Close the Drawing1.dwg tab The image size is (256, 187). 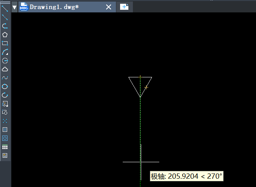click(108, 7)
